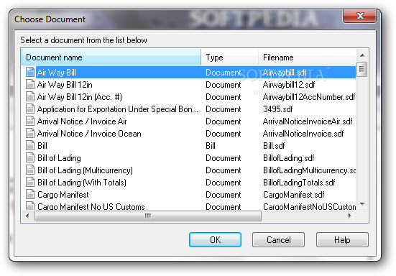Click the file icon for Air Way Bill 12in
This screenshot has height=276, width=396.
[x=30, y=84]
